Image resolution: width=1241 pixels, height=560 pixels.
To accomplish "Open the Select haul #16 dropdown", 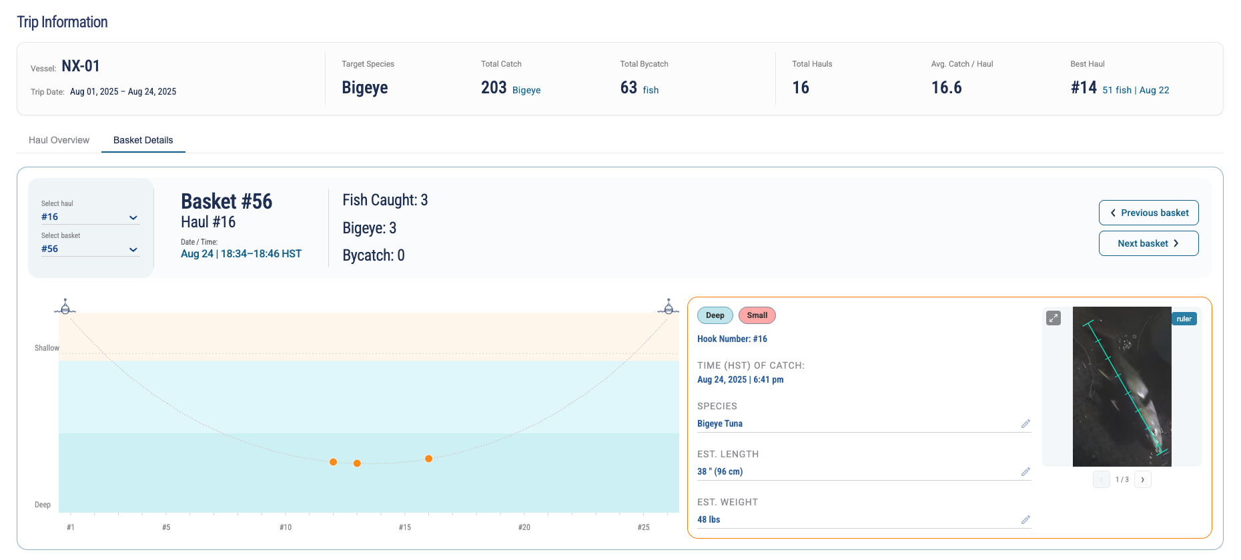I will 90,217.
